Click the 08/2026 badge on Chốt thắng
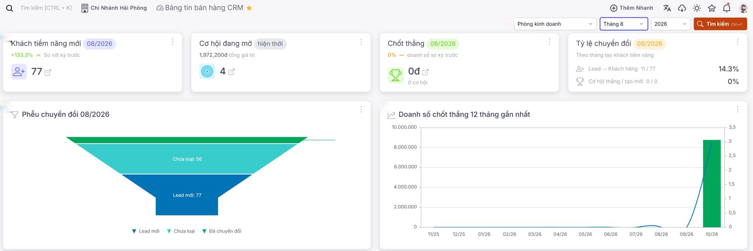This screenshot has height=251, width=753. [x=443, y=44]
